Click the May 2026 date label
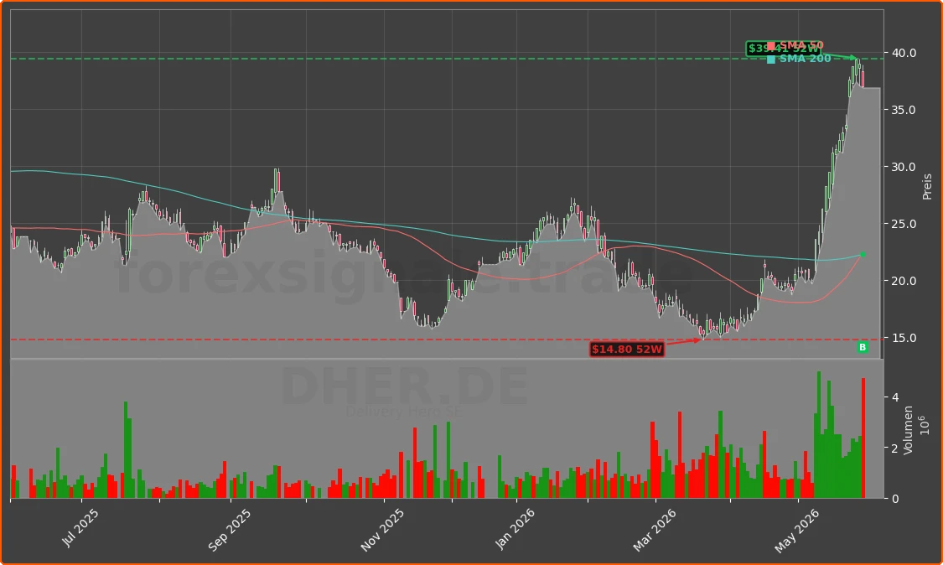The width and height of the screenshot is (943, 565). 796,531
